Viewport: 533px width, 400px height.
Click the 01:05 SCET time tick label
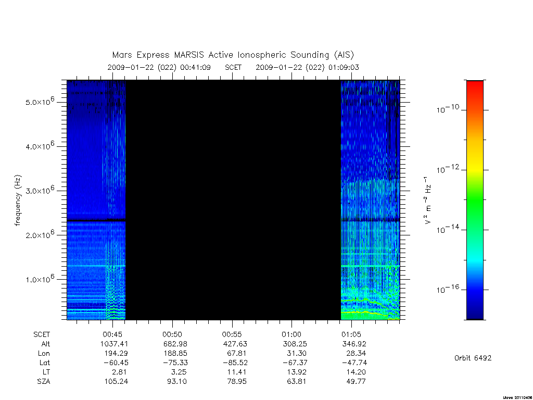point(351,334)
